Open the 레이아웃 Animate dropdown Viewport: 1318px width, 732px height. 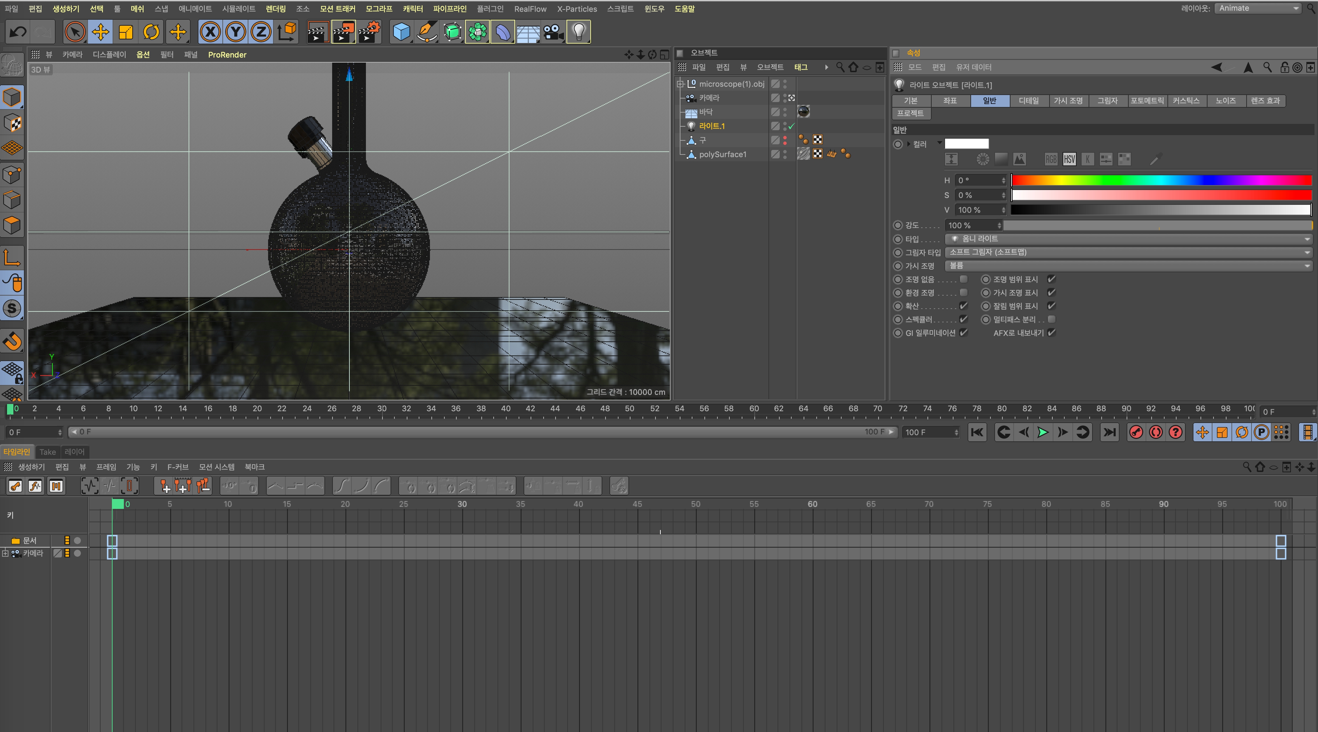(x=1257, y=8)
